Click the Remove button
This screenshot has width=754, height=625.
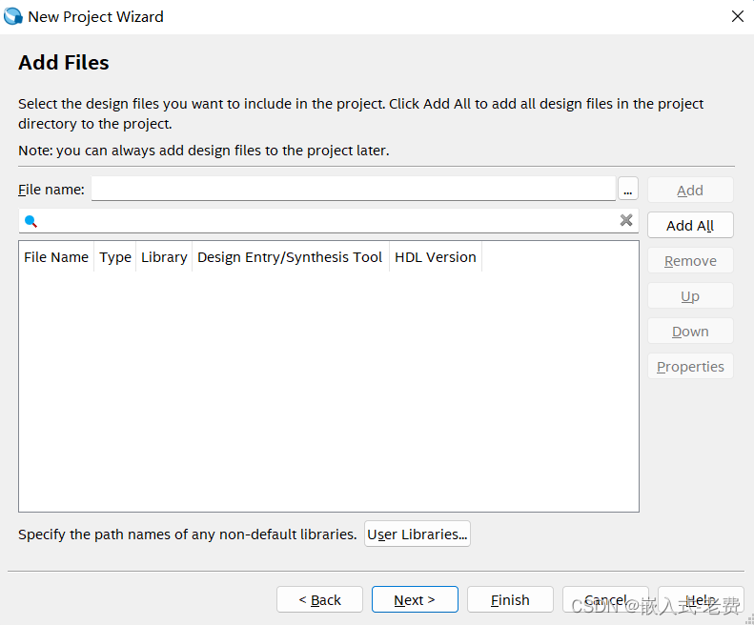point(690,261)
